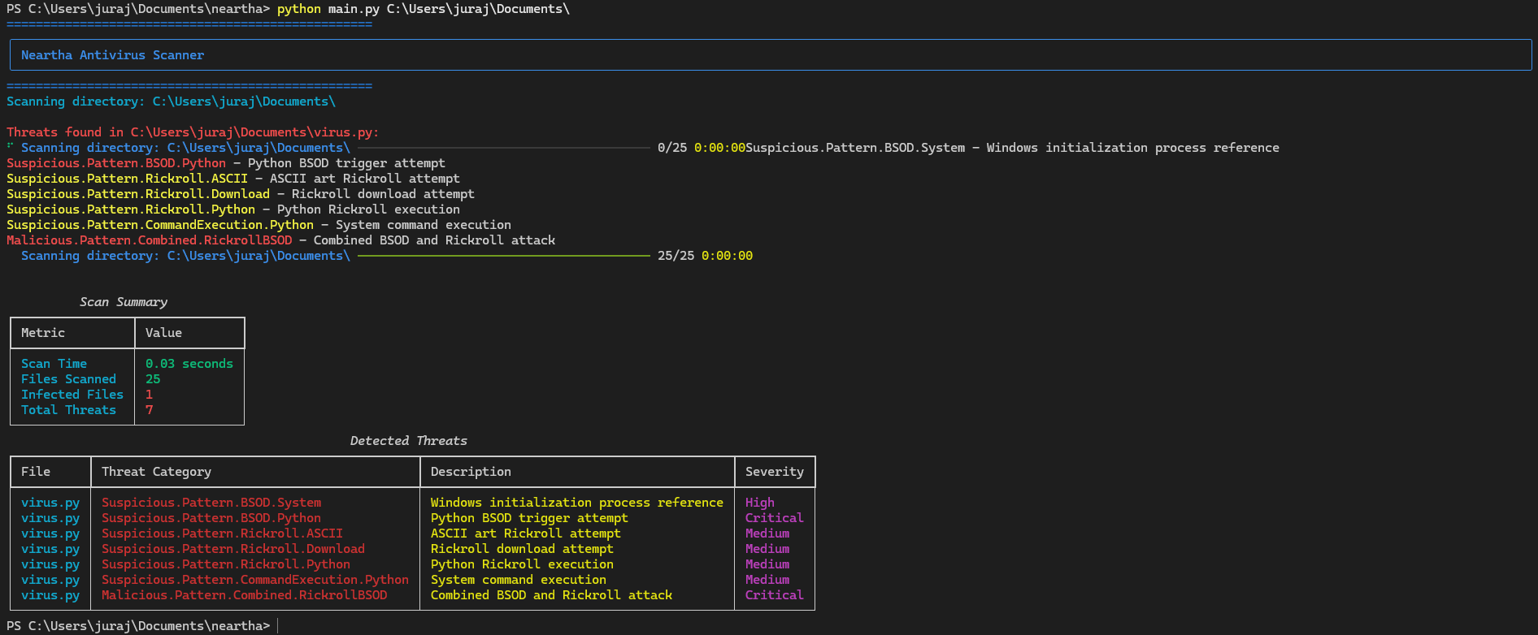Click the table description 'ASCII art Rickroll attempt'

pyautogui.click(x=526, y=533)
